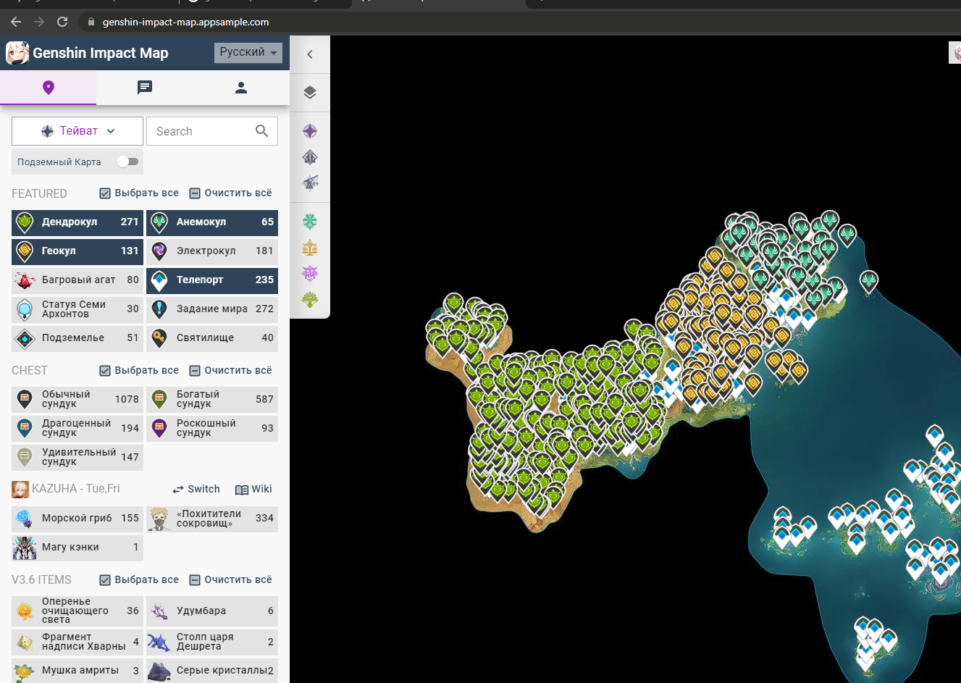
Task: Enable the Удумбара filter
Action: click(212, 611)
